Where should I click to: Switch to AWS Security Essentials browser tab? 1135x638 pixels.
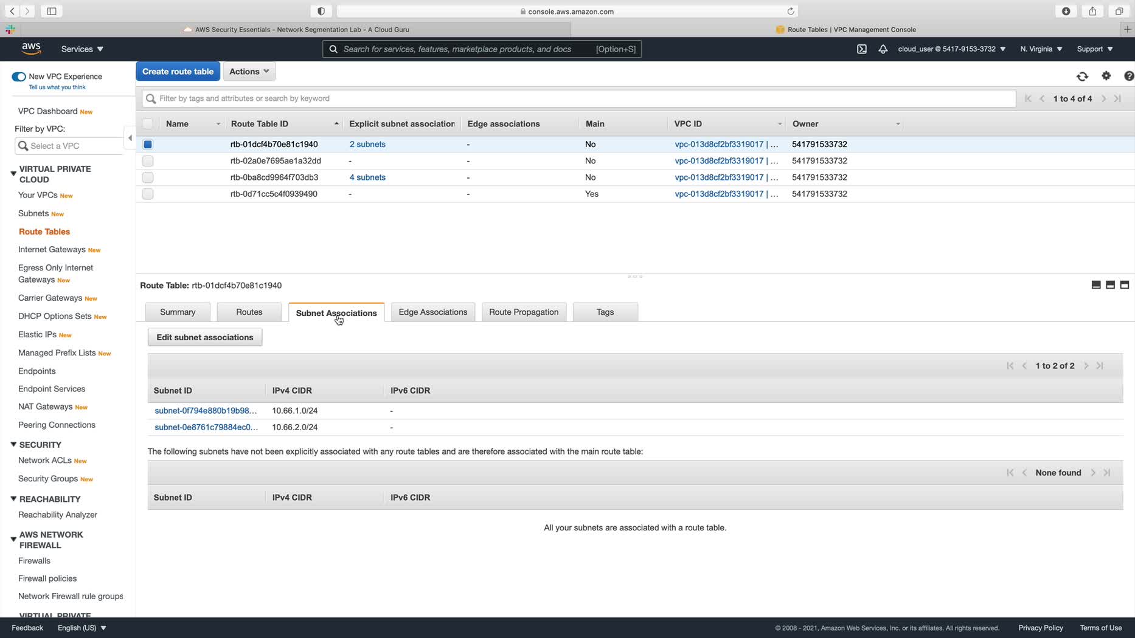pos(296,29)
